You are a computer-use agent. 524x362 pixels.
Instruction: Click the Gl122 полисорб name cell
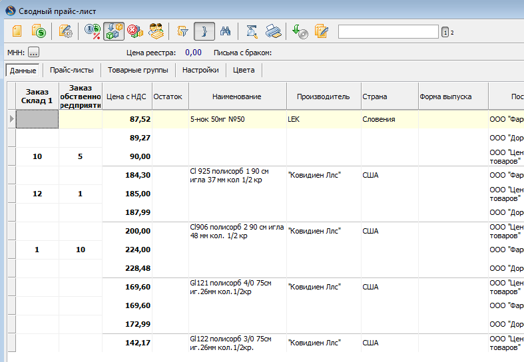click(237, 343)
